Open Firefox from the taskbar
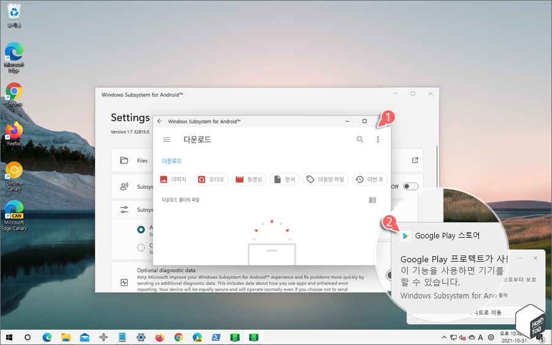Image resolution: width=552 pixels, height=345 pixels. point(160,338)
